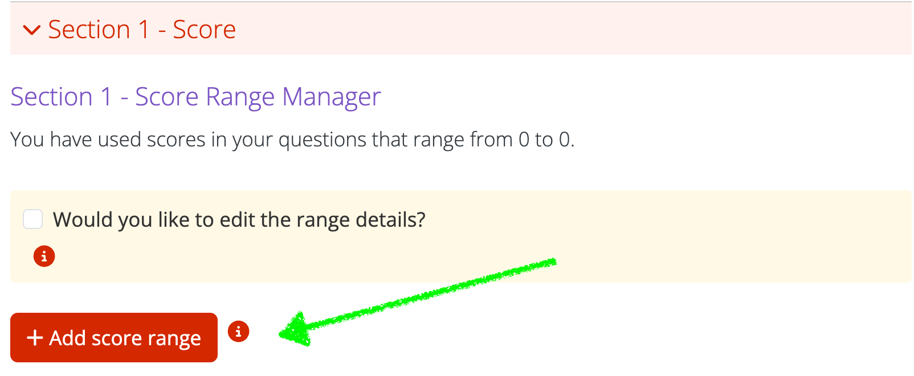The height and width of the screenshot is (376, 914).
Task: Click the 'You have used scores' description text
Action: (x=171, y=140)
